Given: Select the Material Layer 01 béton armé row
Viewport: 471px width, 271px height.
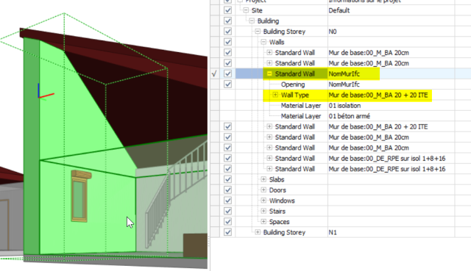Looking at the screenshot, I should click(301, 116).
